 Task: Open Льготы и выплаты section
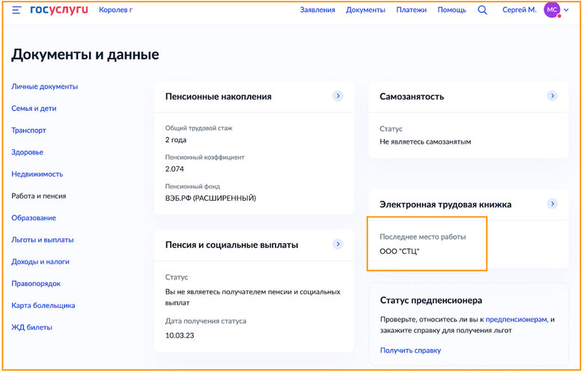tap(42, 240)
